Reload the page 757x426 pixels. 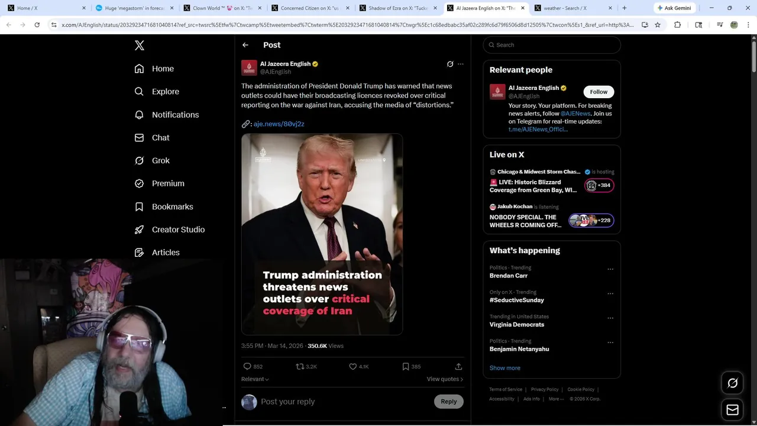pyautogui.click(x=37, y=25)
